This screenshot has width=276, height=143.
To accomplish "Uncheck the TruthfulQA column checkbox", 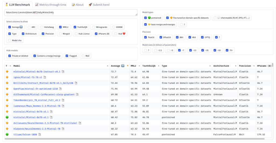I will pyautogui.click(x=75, y=27).
